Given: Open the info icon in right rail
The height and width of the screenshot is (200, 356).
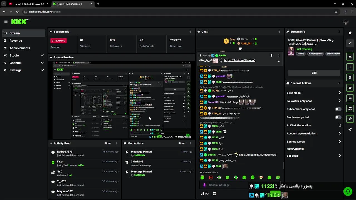Looking at the screenshot, I should pyautogui.click(x=350, y=33).
